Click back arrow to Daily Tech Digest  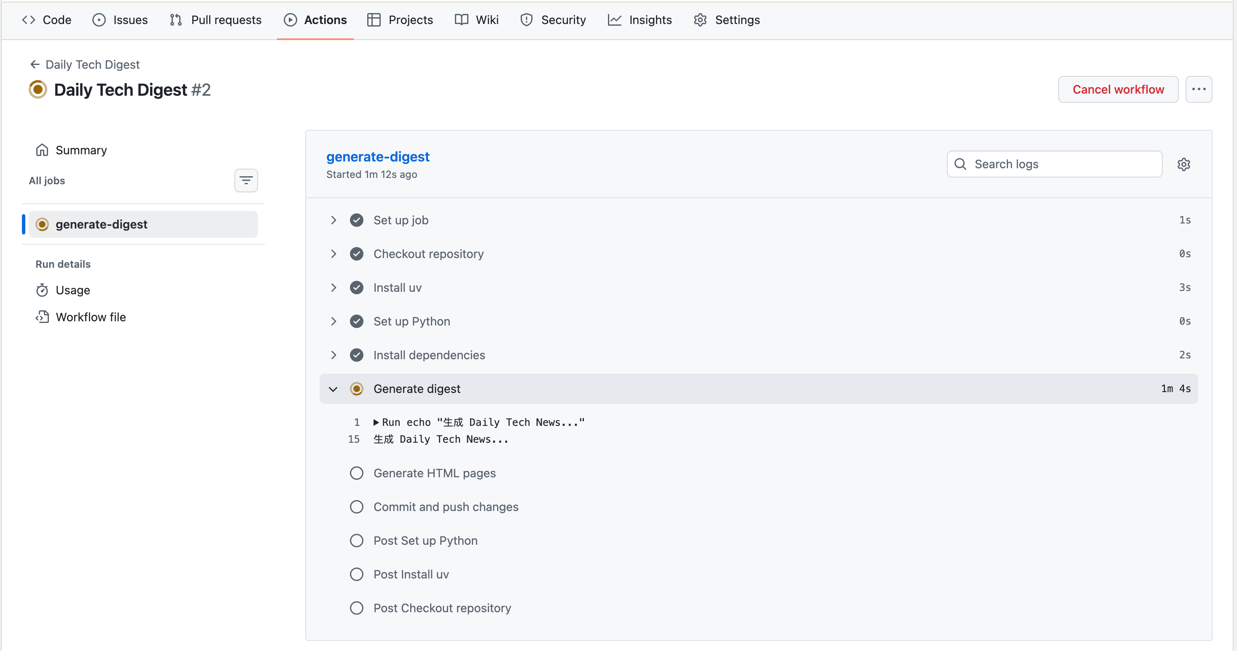point(35,65)
